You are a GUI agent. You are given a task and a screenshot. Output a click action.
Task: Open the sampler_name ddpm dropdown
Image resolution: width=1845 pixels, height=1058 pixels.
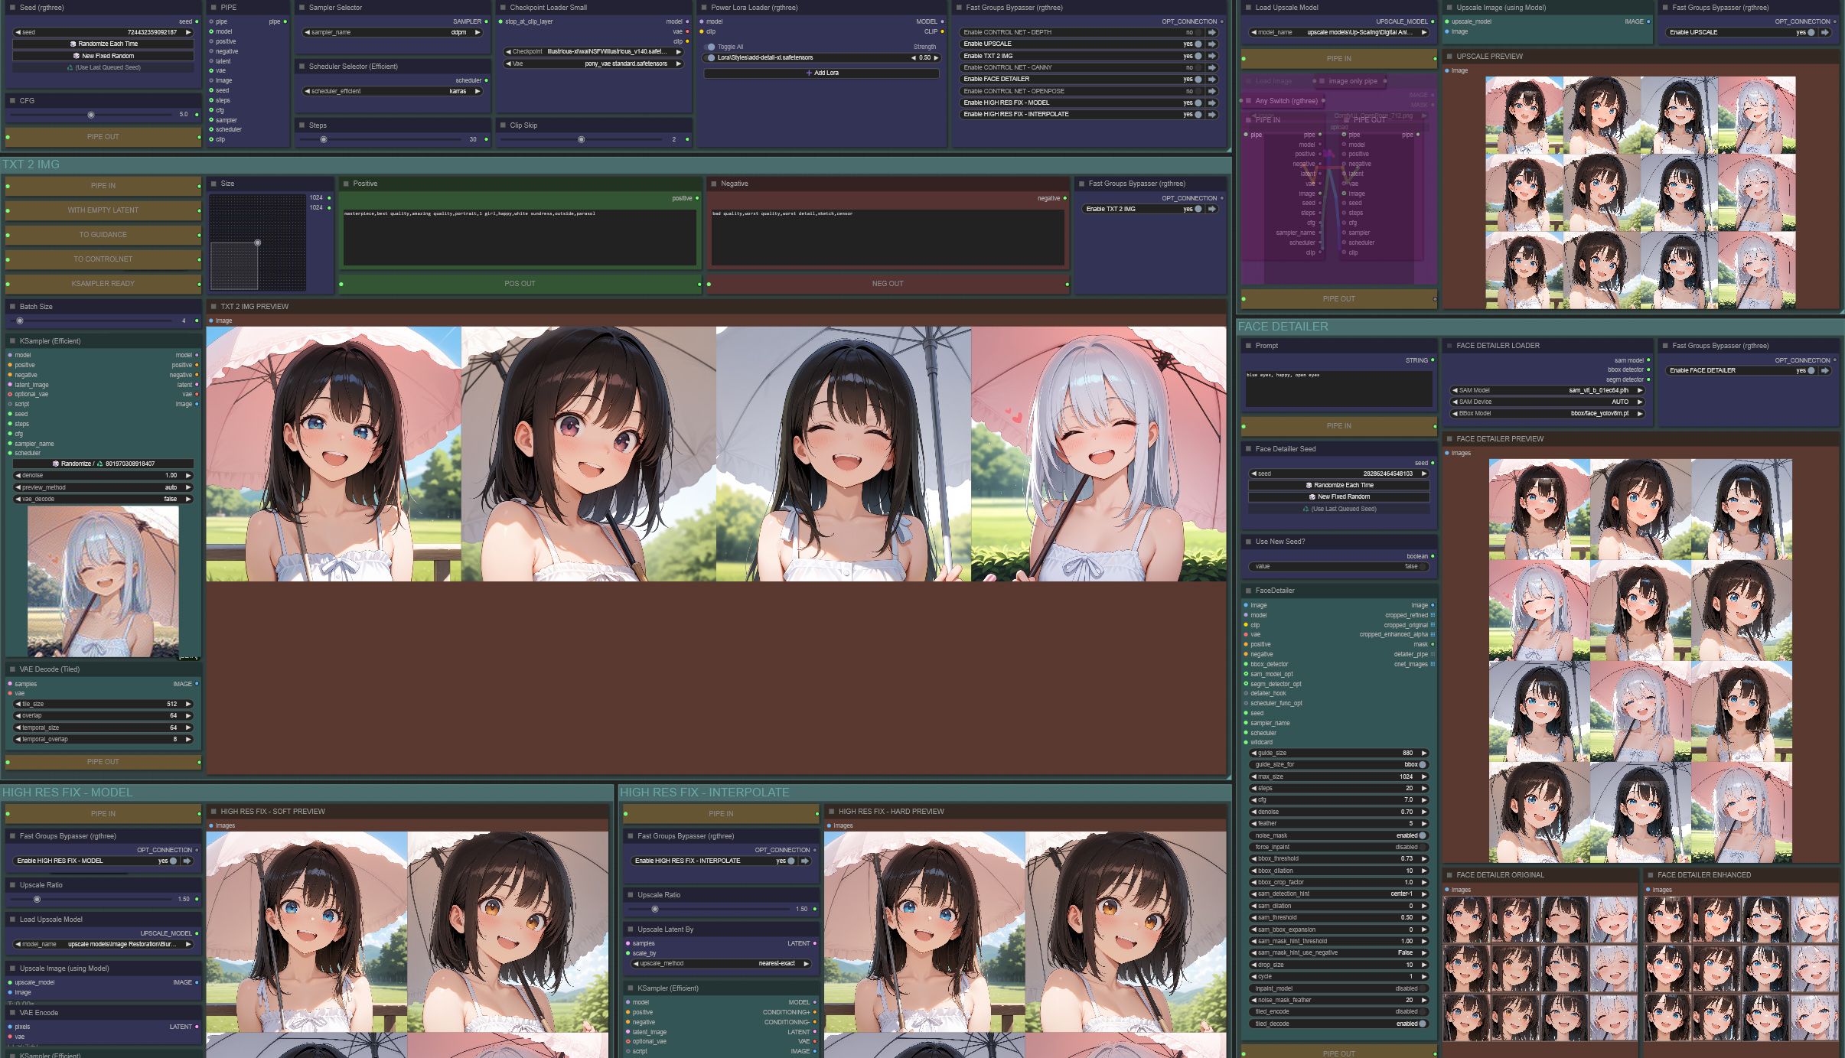point(393,32)
